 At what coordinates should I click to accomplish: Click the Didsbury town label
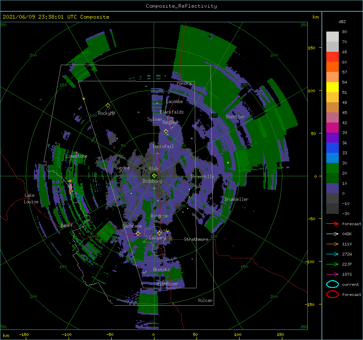[x=152, y=181]
